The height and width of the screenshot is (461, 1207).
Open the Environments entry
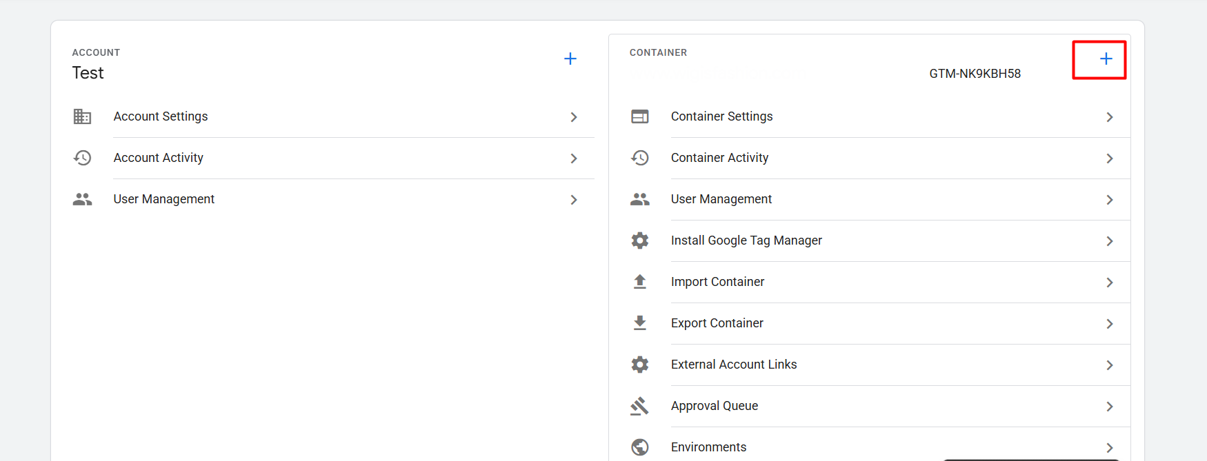708,447
